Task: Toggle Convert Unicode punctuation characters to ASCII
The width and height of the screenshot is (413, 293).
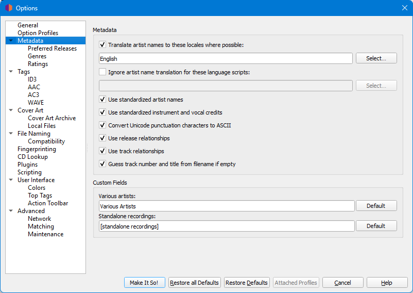Action: click(102, 125)
